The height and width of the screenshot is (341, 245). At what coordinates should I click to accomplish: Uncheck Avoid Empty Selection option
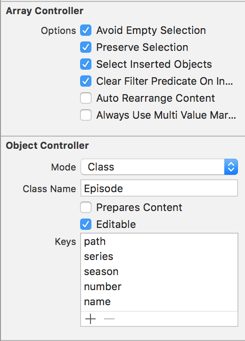[86, 30]
